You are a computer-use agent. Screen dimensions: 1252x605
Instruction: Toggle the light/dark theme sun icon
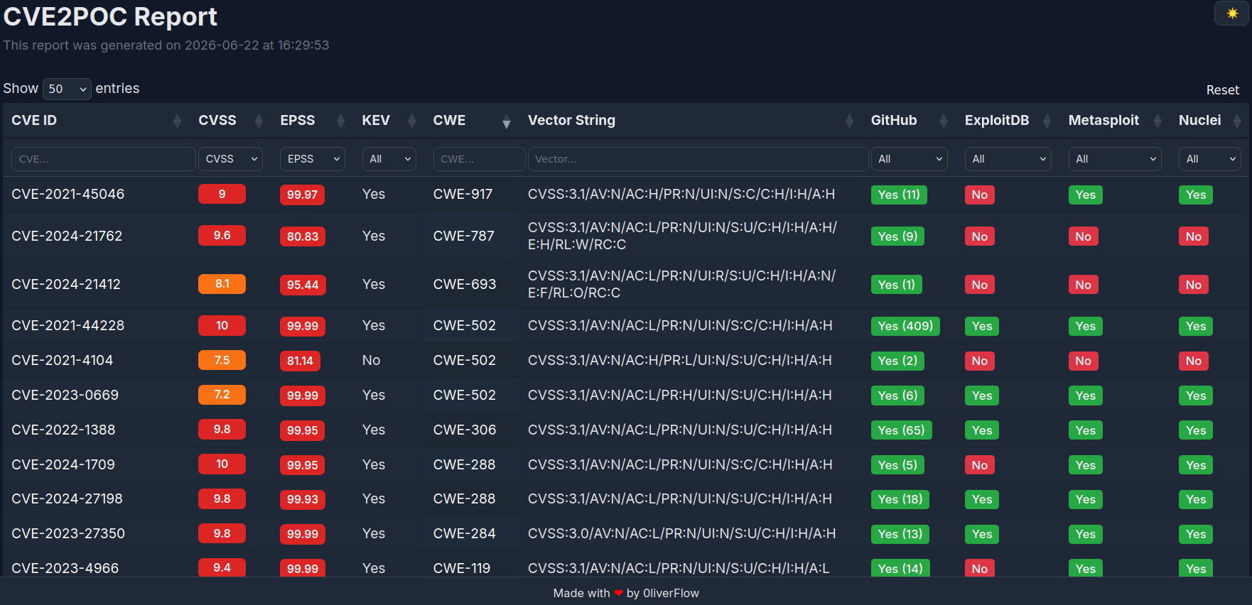tap(1232, 13)
